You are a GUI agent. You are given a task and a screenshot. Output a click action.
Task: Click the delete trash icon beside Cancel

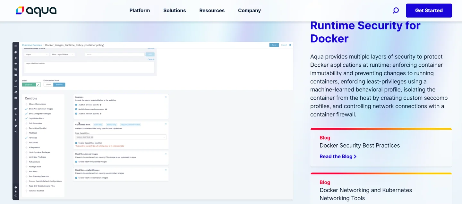tap(290, 45)
